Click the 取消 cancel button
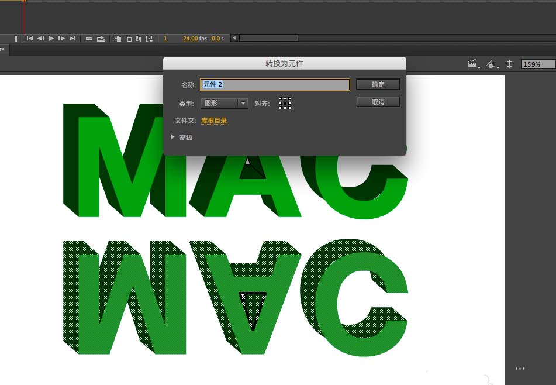This screenshot has width=556, height=385. (x=378, y=102)
